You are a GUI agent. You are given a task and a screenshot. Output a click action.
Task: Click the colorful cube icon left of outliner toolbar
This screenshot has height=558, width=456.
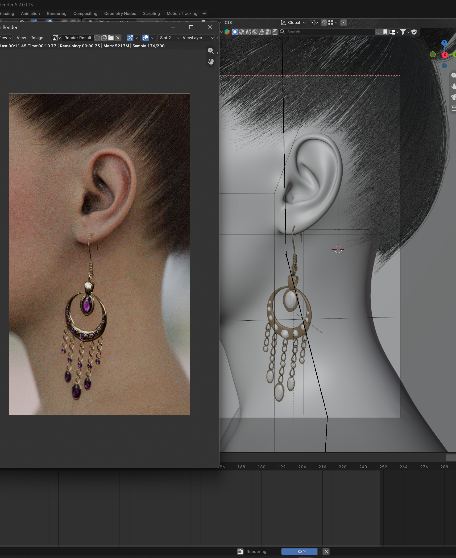227,32
